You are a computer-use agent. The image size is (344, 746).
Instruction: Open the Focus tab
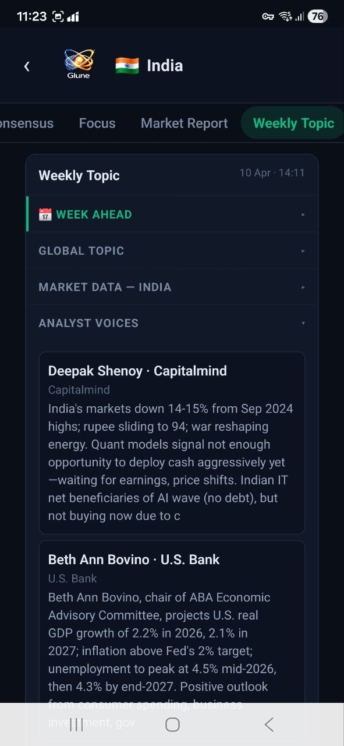tap(97, 123)
